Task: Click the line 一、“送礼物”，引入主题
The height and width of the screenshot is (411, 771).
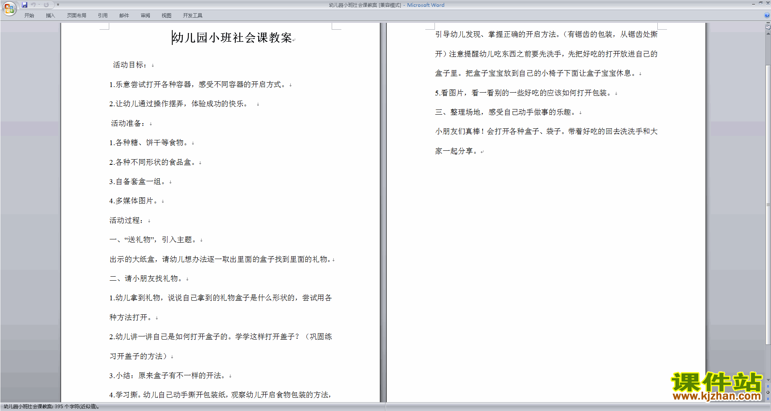Action: click(154, 240)
